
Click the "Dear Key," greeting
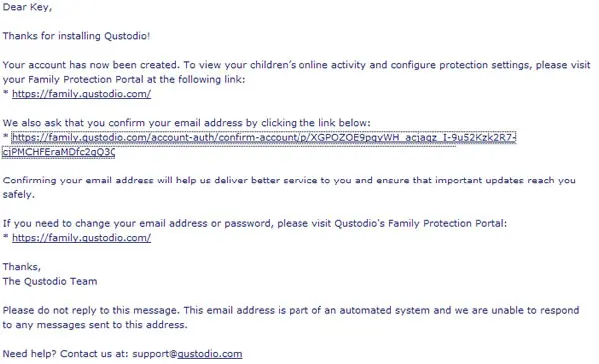27,7
